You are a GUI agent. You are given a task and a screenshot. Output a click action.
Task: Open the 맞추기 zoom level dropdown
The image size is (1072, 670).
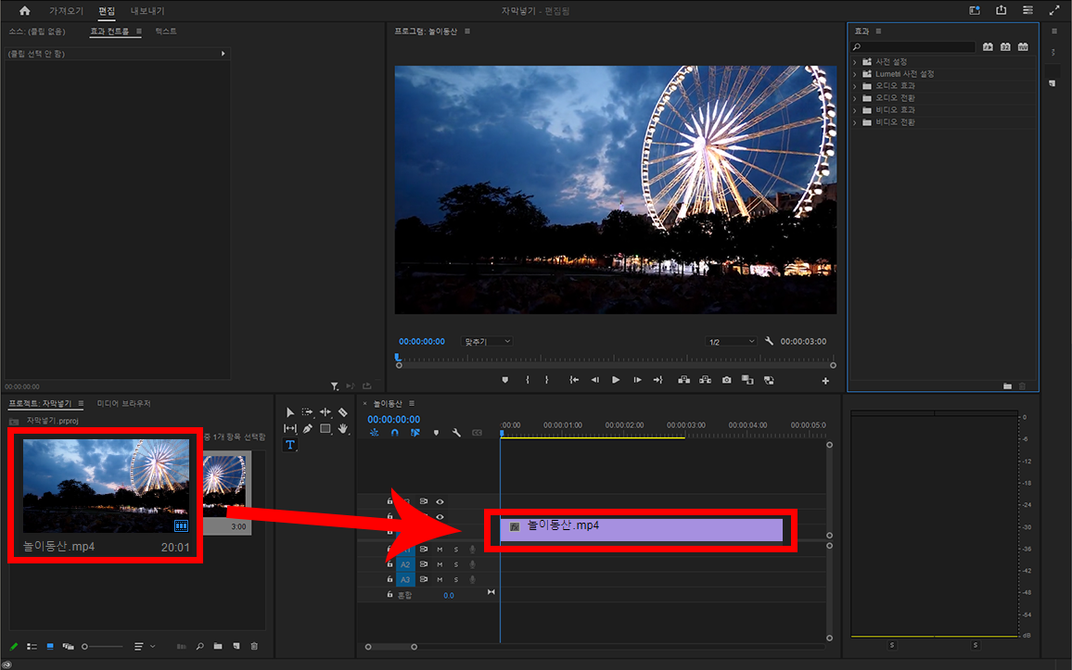487,342
